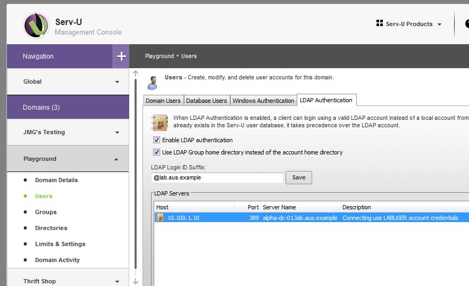
Task: Switch to the Database Users tab
Action: (x=206, y=101)
